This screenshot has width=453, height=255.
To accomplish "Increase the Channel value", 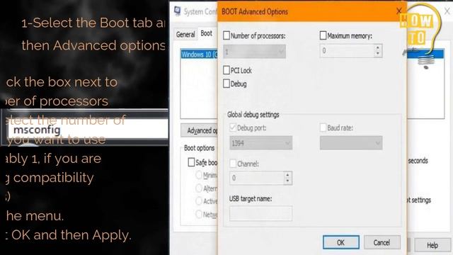I will (287, 175).
